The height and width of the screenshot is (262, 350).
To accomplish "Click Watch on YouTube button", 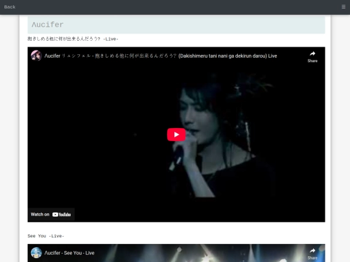I will tap(51, 214).
